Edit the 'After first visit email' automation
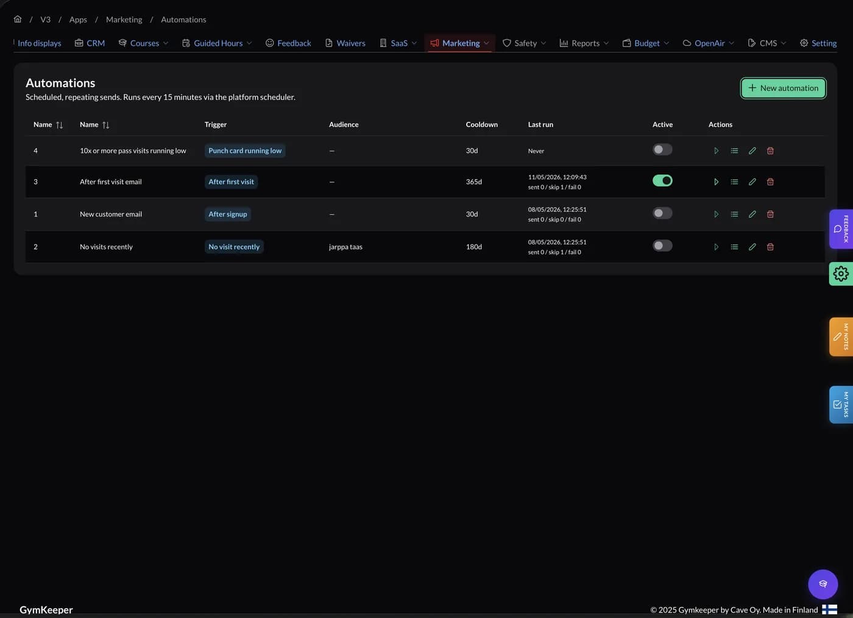This screenshot has width=853, height=618. 752,182
